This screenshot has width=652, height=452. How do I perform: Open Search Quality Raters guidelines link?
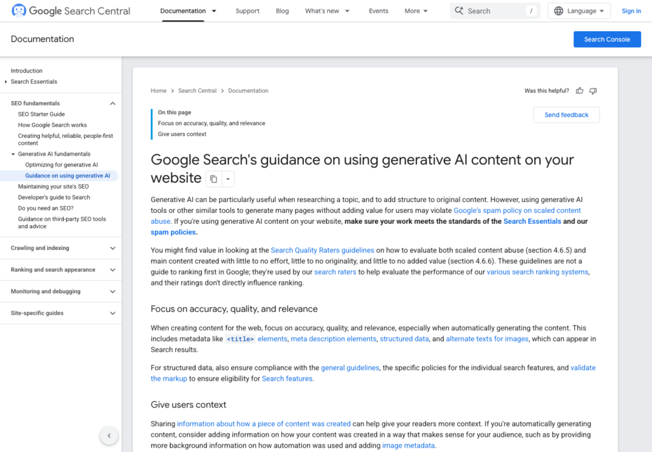click(x=322, y=250)
